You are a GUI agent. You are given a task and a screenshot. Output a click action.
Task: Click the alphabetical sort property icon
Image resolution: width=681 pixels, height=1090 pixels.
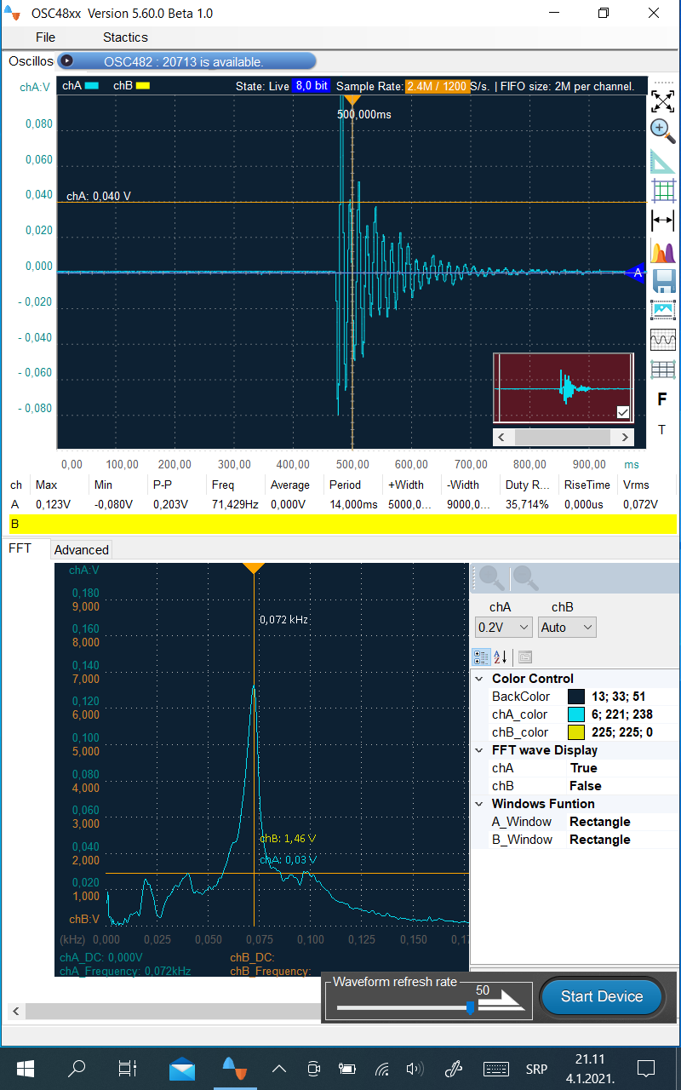(501, 657)
